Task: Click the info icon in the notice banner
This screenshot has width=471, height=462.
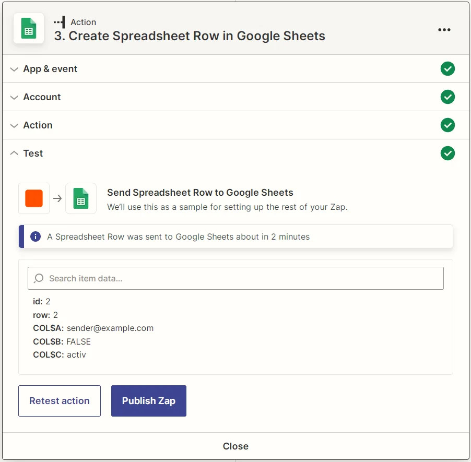Action: [35, 236]
